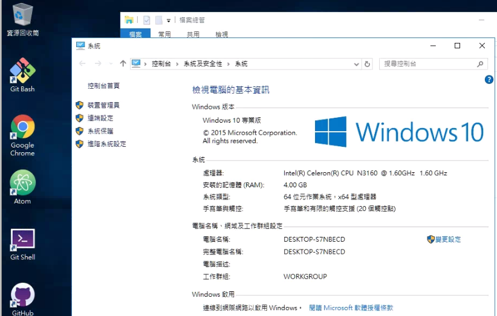Open 遠端設定 link
This screenshot has height=316, width=497.
100,118
